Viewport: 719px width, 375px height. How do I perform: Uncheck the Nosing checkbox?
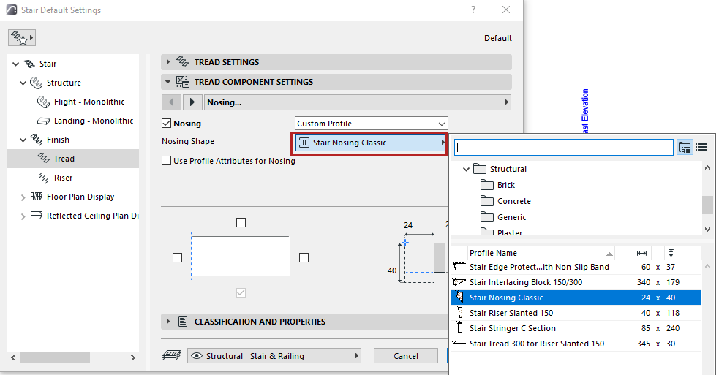(167, 124)
